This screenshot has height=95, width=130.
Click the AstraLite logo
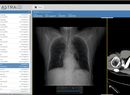click(12, 7)
